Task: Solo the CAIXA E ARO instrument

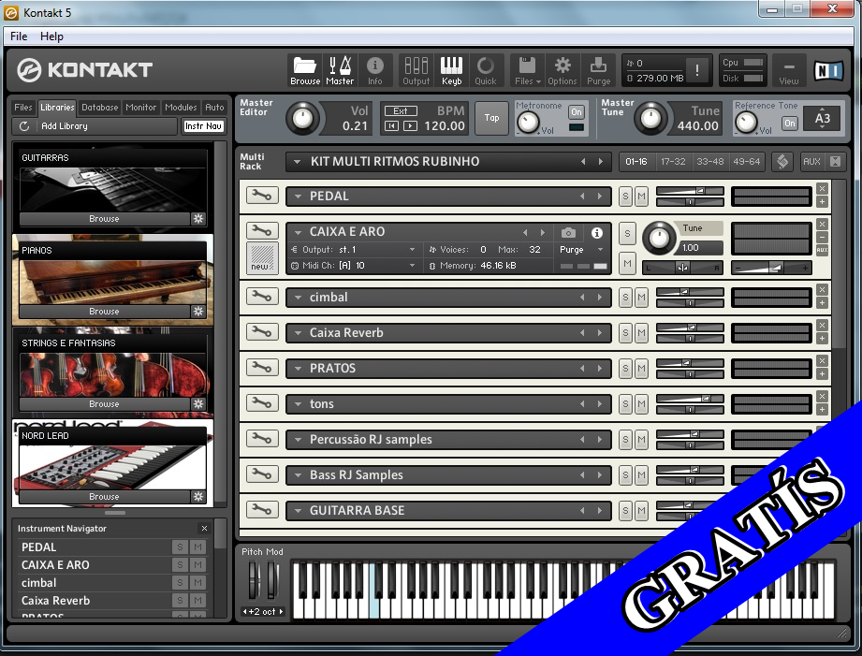Action: [x=627, y=233]
